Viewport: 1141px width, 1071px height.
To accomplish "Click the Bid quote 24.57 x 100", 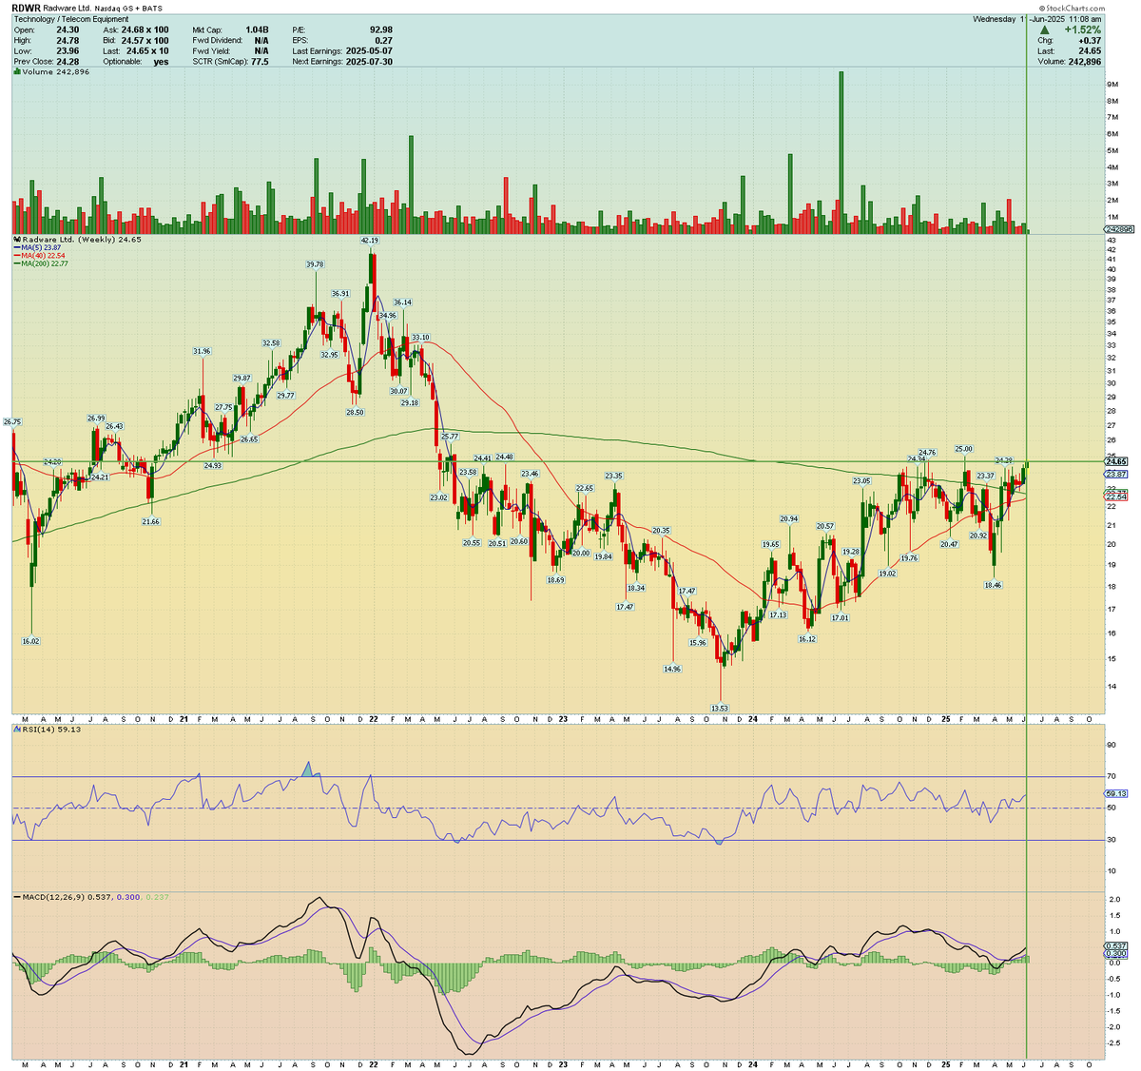I will (x=145, y=40).
